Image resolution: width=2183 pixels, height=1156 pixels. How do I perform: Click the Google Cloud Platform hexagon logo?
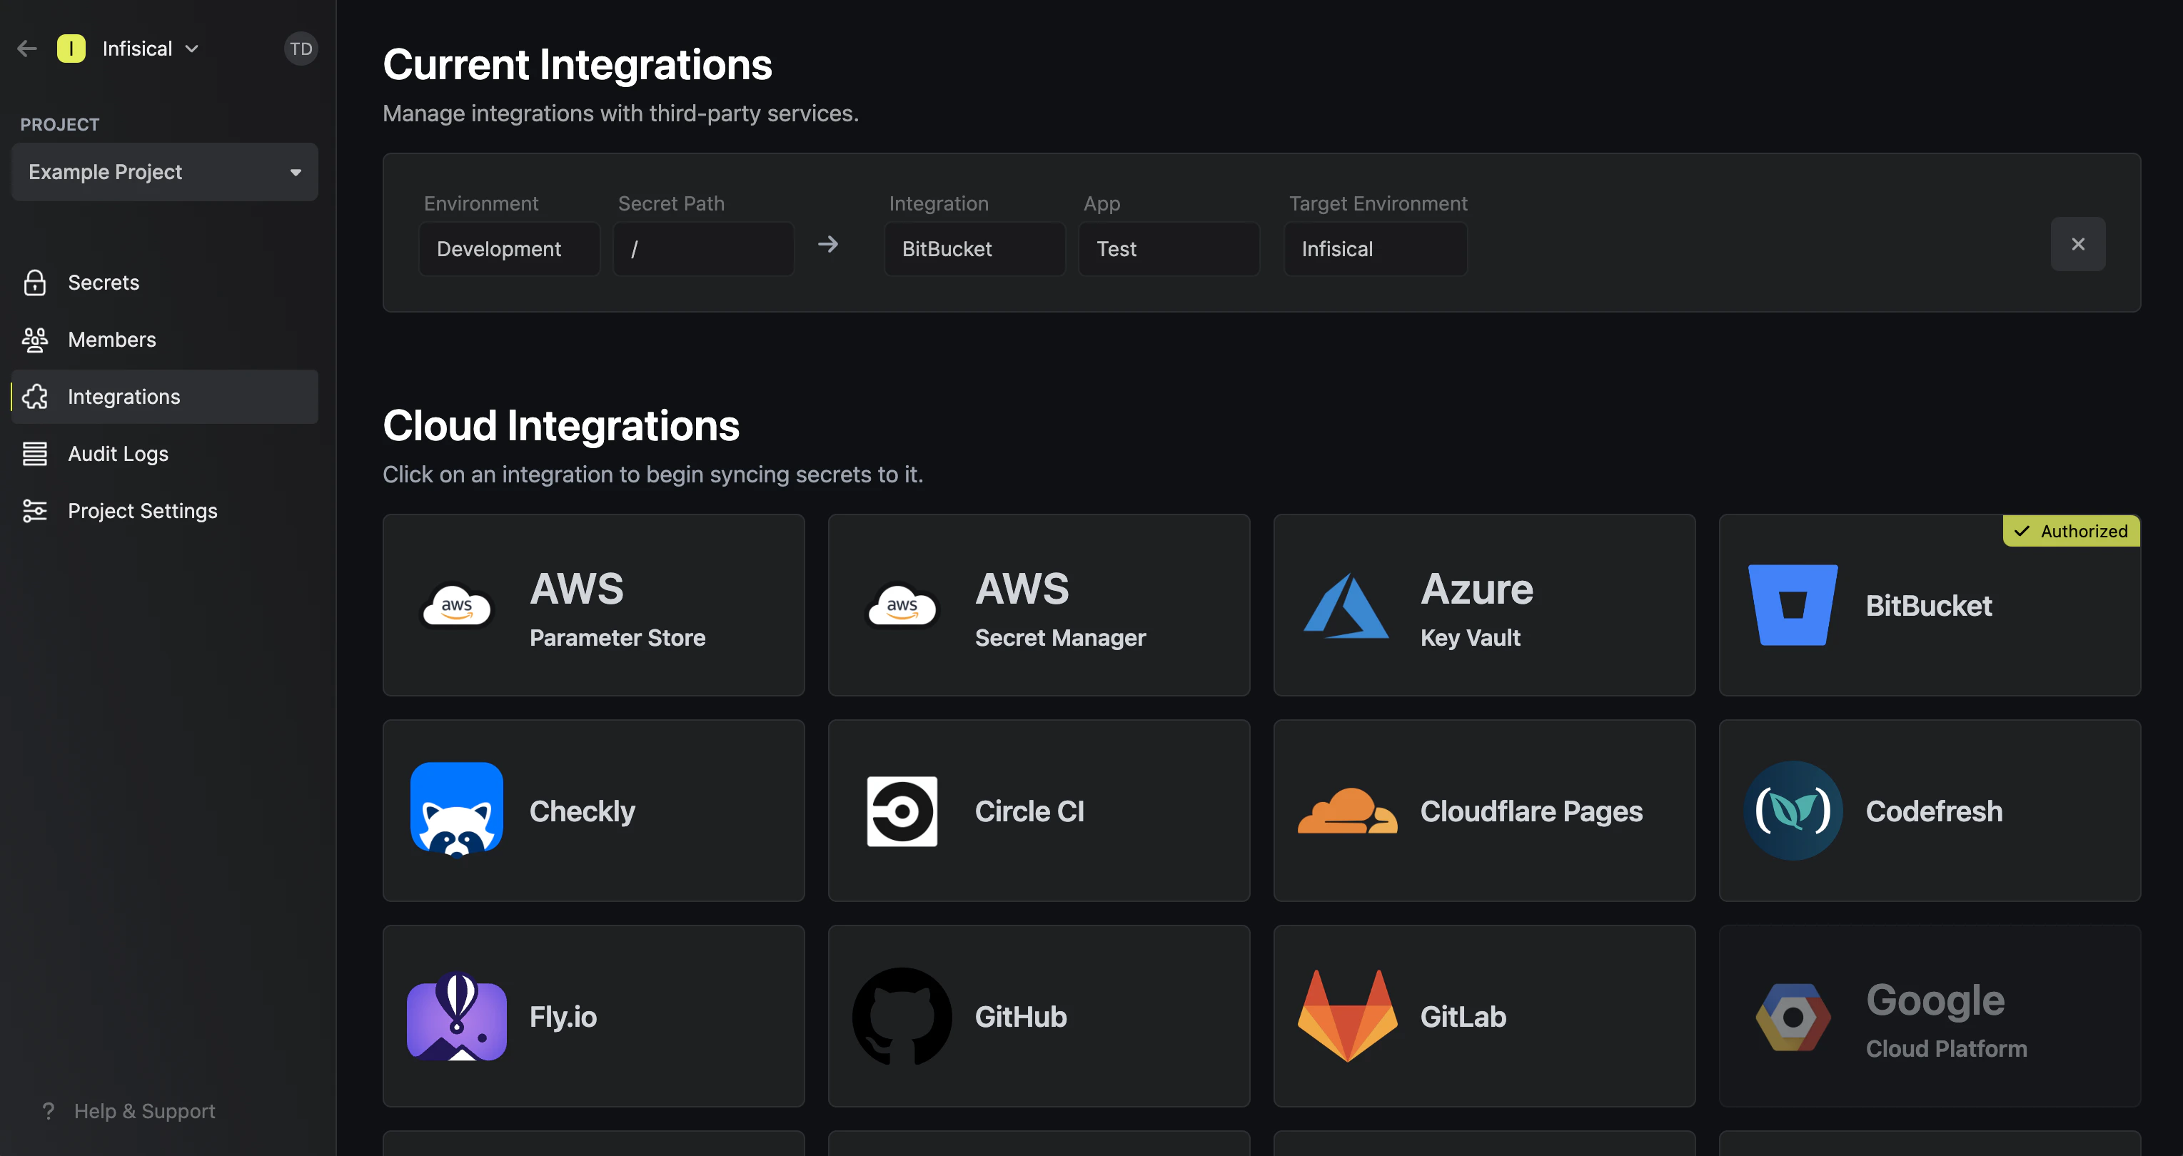pos(1793,1017)
